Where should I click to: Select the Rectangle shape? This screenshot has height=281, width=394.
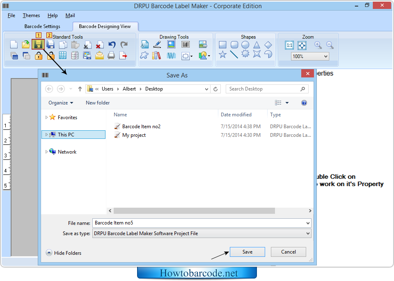coord(222,45)
